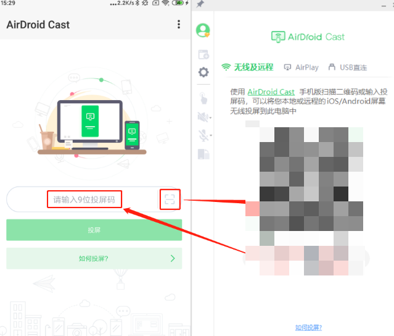Expand the microphone dropdown arrow
The height and width of the screenshot is (336, 394).
coord(211,135)
